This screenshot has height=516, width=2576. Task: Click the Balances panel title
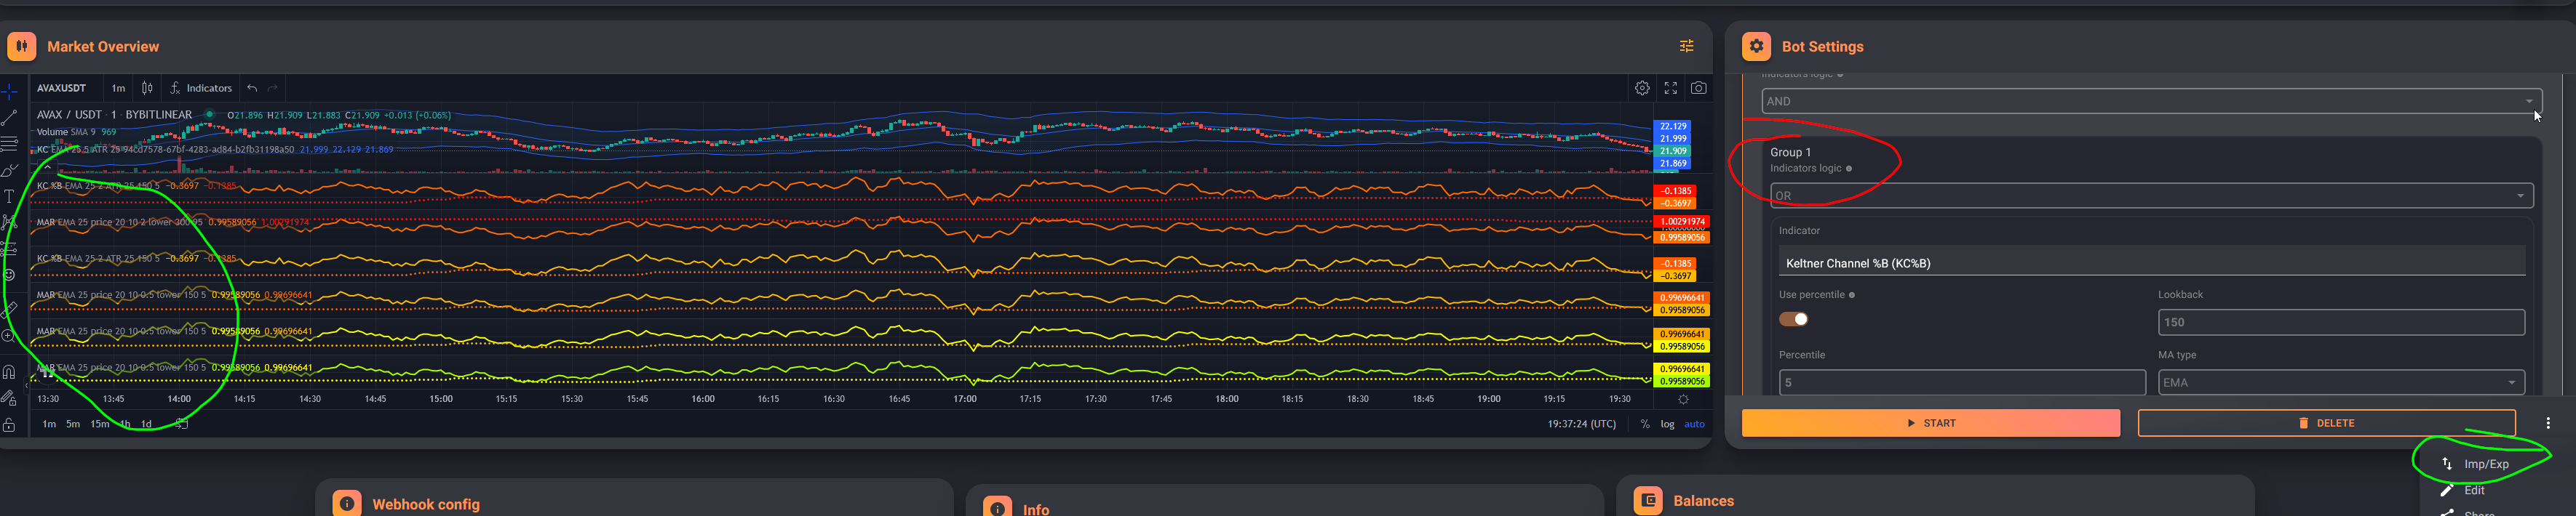click(x=1704, y=501)
